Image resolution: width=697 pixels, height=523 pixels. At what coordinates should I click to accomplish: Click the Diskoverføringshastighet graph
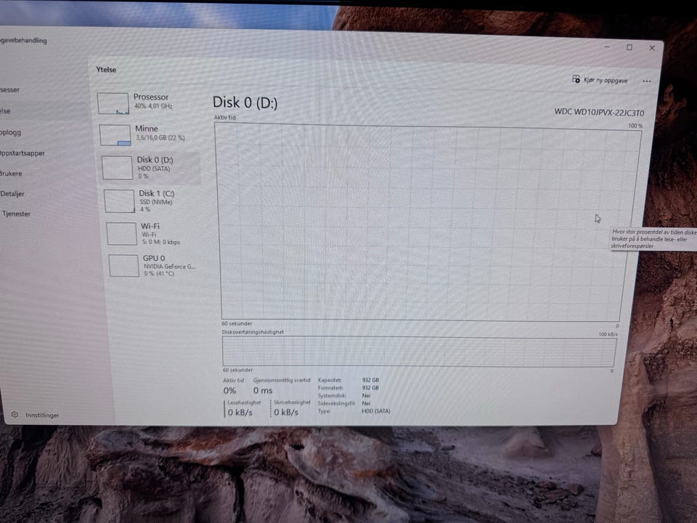(419, 352)
